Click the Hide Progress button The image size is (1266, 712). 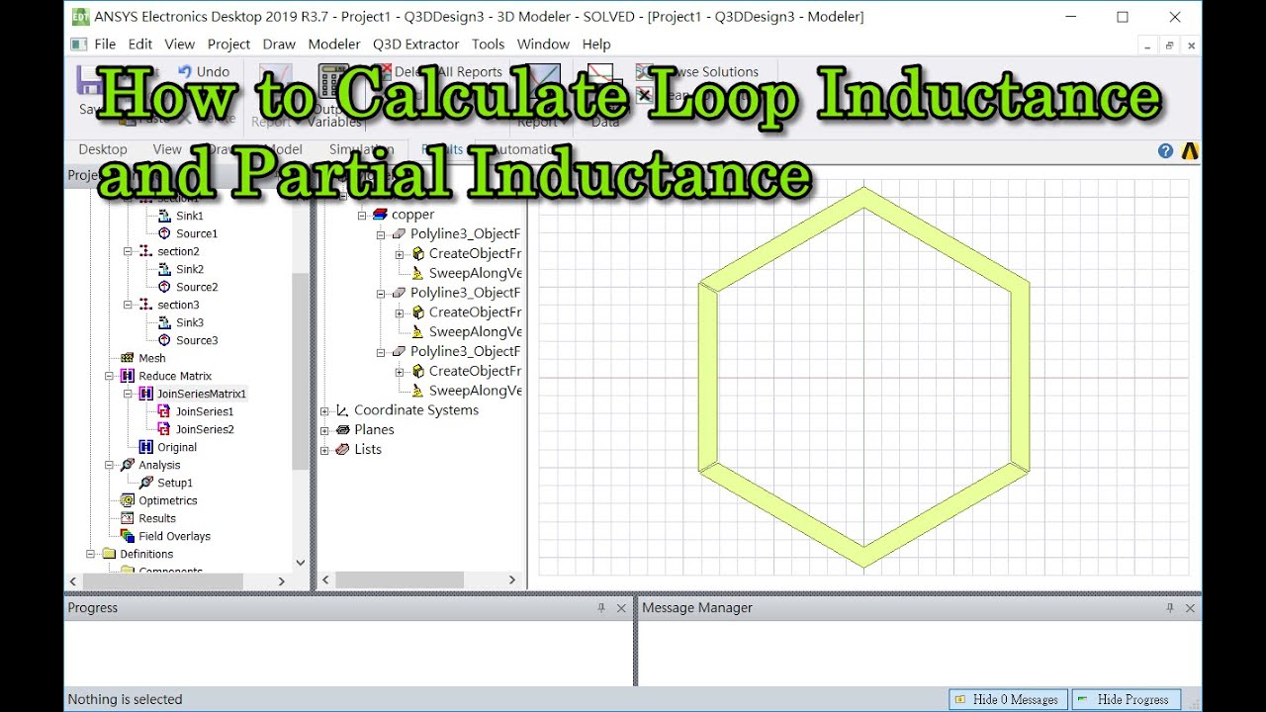1127,699
